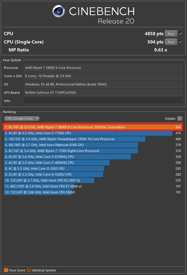187x275 pixels.
Task: Run the CPU (Single Core) benchmark
Action: pos(171,42)
